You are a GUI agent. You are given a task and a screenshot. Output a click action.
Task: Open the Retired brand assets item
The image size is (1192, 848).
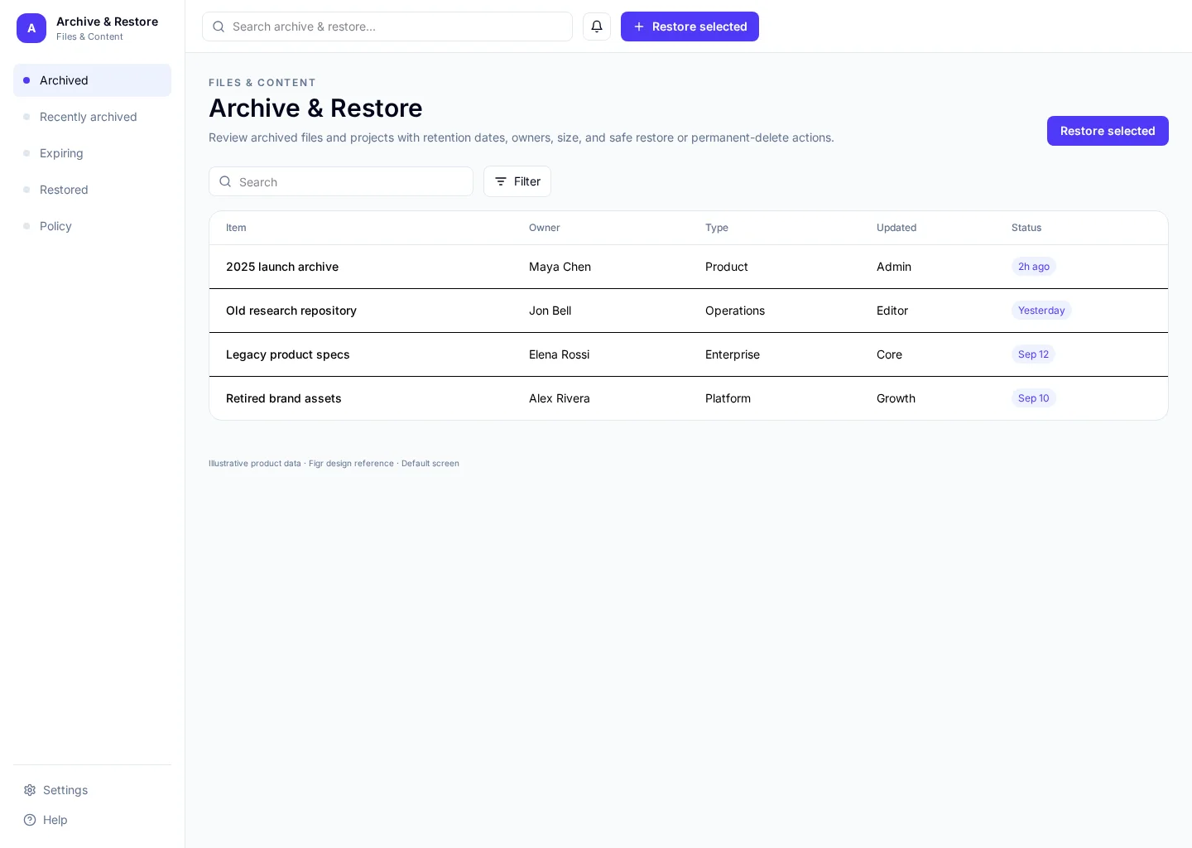tap(283, 398)
